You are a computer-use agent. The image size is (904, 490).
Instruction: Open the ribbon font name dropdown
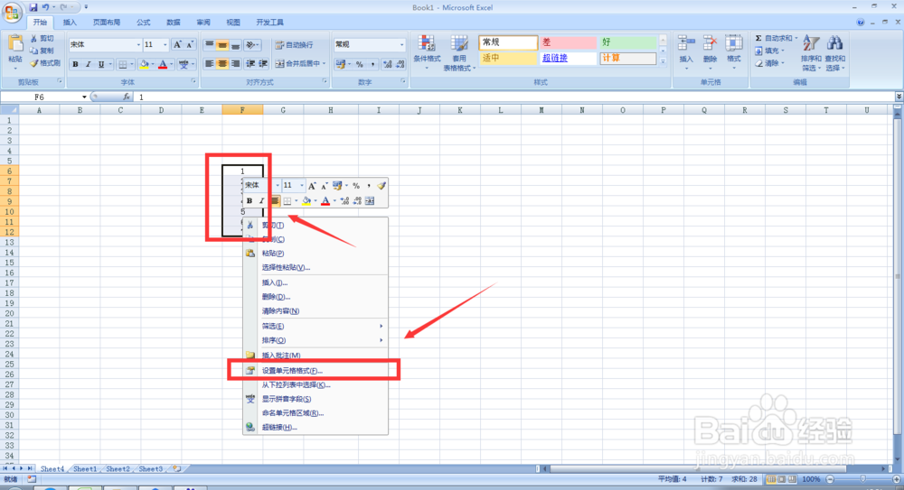pos(138,44)
